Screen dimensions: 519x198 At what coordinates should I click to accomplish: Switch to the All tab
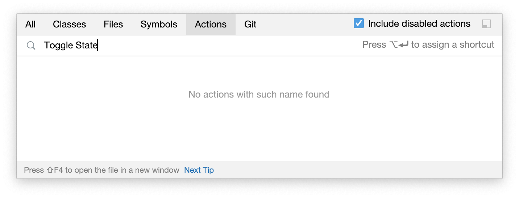(x=30, y=24)
